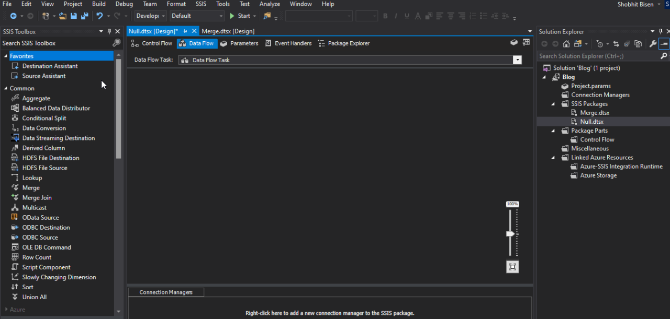Toggle pin on the SSIS Toolbox panel
This screenshot has height=319, width=670.
pyautogui.click(x=109, y=32)
